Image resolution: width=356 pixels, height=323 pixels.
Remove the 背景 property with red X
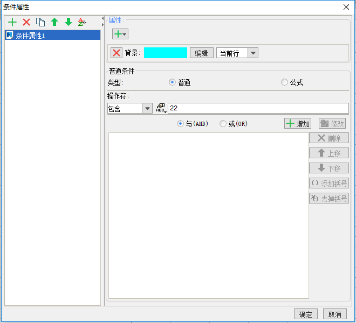[117, 53]
